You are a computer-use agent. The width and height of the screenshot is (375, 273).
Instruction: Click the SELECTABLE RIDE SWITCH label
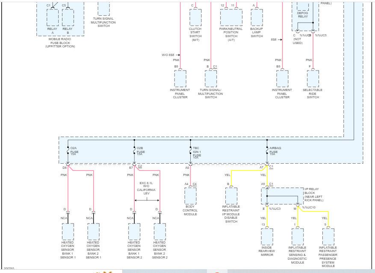coord(313,94)
